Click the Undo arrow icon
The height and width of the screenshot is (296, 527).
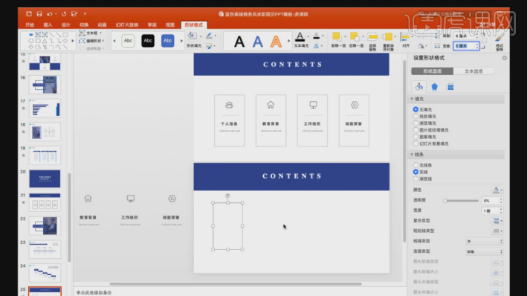tap(50, 14)
